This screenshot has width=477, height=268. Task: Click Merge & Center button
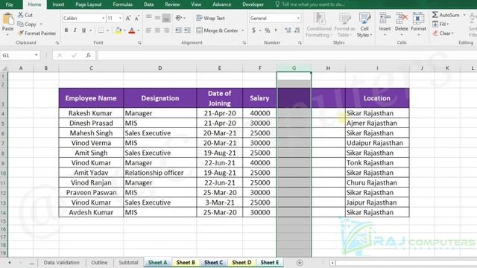pyautogui.click(x=217, y=31)
